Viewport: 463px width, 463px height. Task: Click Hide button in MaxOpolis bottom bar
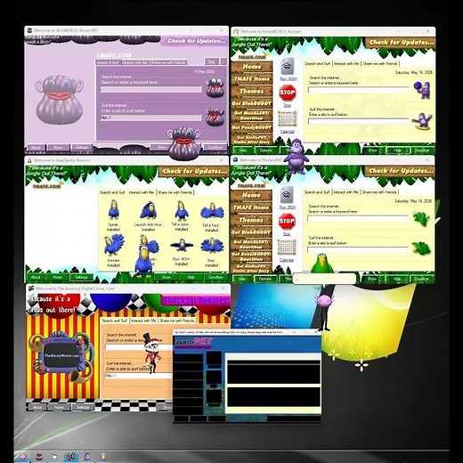point(191,277)
